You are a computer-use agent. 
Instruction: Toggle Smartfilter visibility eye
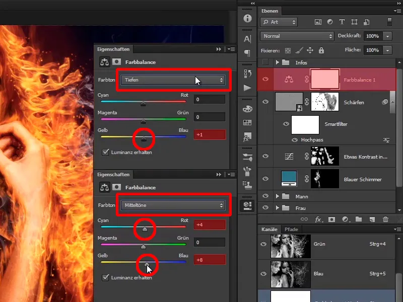[x=286, y=124]
